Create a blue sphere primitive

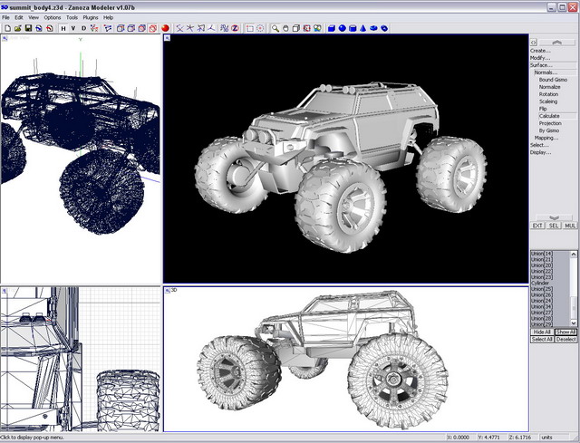point(342,28)
